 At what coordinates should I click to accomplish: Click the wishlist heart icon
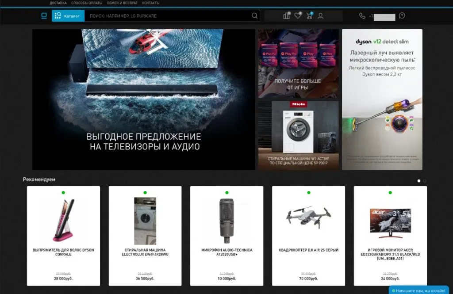(298, 15)
